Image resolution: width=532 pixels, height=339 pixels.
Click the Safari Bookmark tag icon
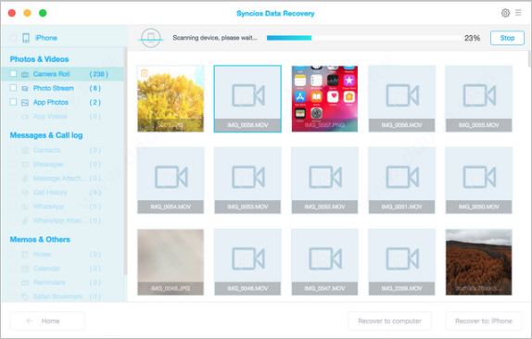25,297
